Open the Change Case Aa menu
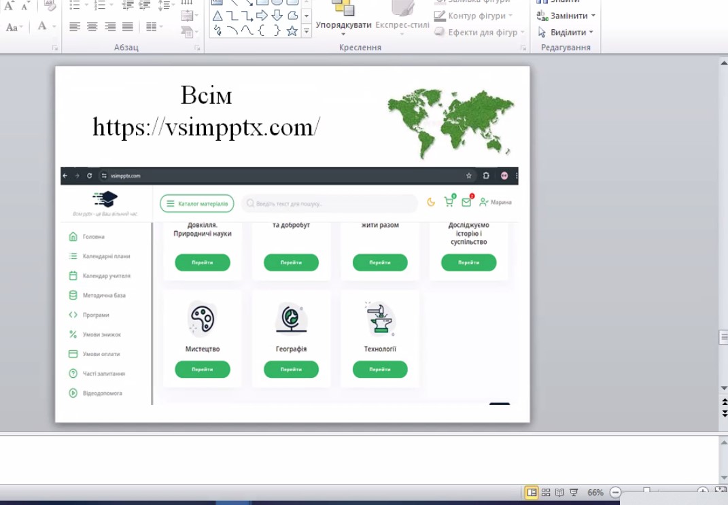This screenshot has height=505, width=728. (14, 27)
